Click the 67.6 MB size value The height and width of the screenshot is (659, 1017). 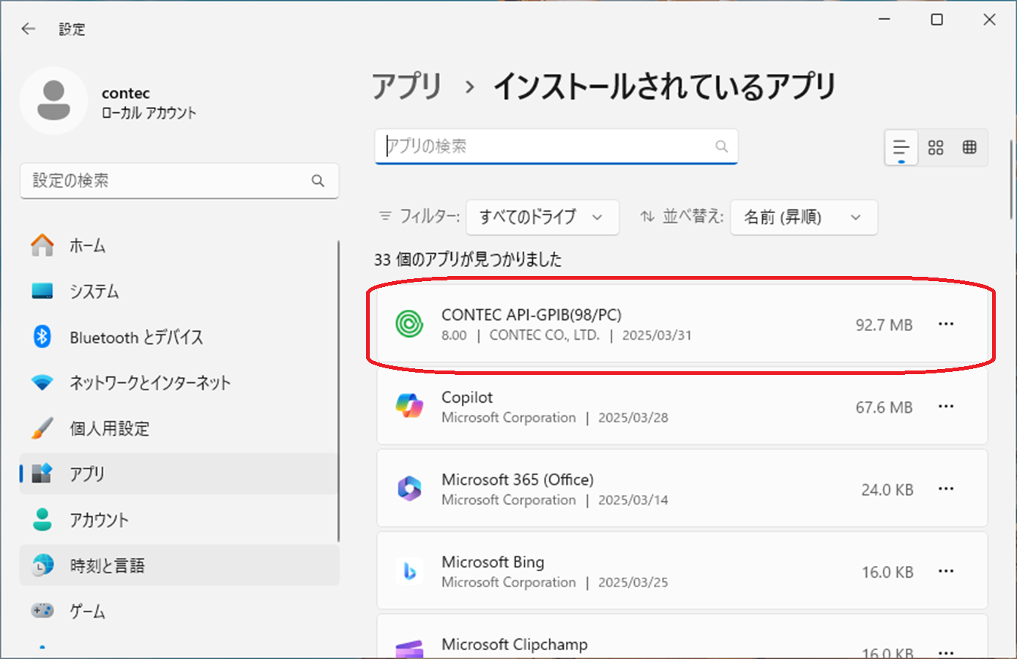click(x=884, y=407)
